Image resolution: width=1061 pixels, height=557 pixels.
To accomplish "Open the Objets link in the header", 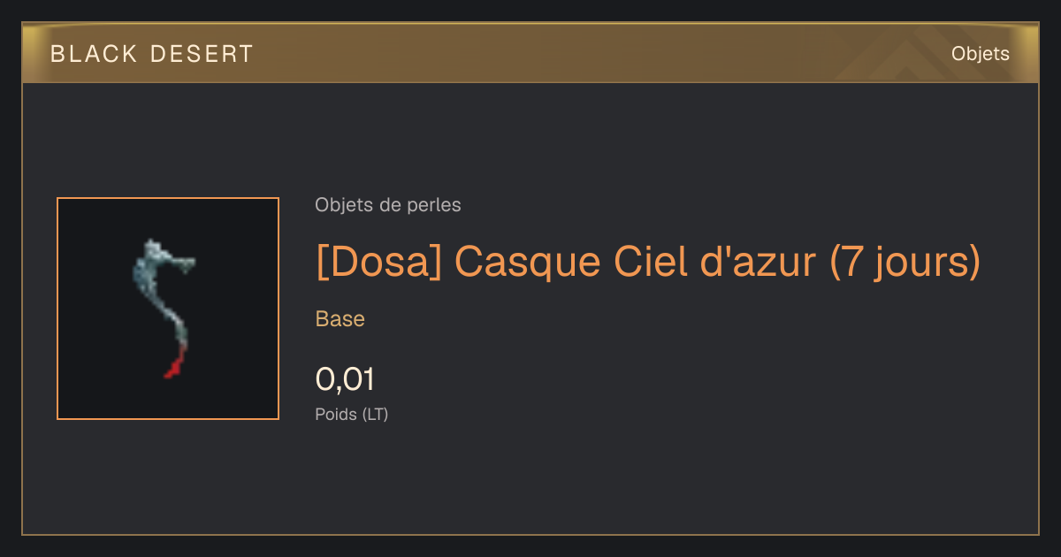I will tap(981, 54).
